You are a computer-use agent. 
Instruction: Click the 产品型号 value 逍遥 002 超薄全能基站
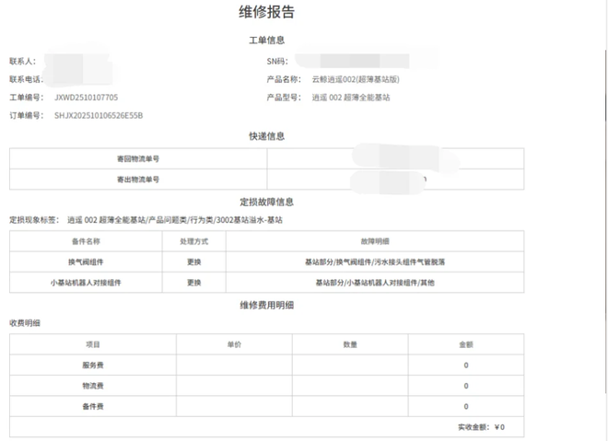click(x=350, y=97)
